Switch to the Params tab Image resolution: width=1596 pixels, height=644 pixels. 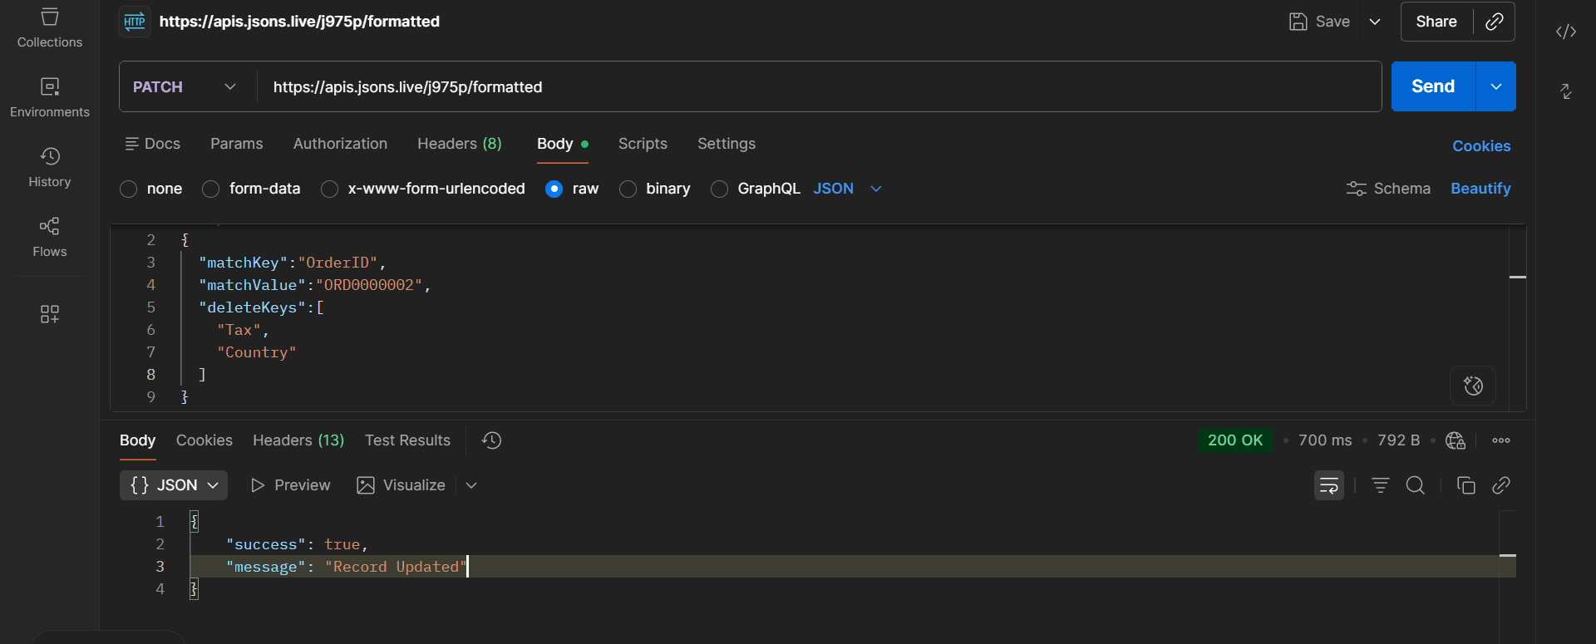pos(237,144)
